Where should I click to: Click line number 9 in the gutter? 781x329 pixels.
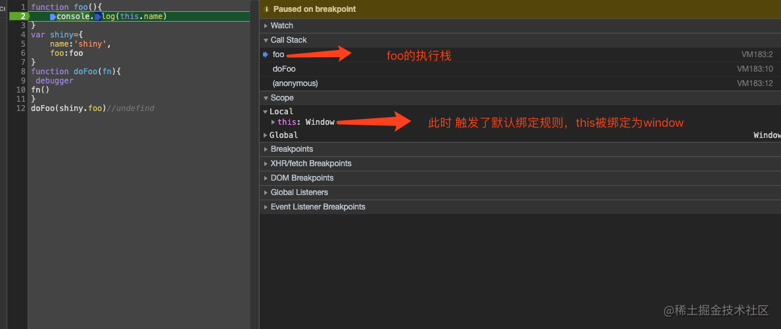pos(23,81)
